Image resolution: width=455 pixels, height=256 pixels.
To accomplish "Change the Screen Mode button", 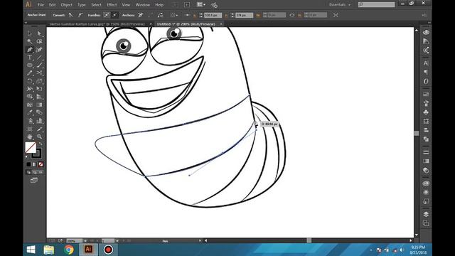I will [x=34, y=180].
